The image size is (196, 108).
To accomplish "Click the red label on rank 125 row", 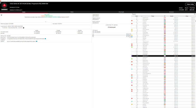I will (x=132, y=85).
